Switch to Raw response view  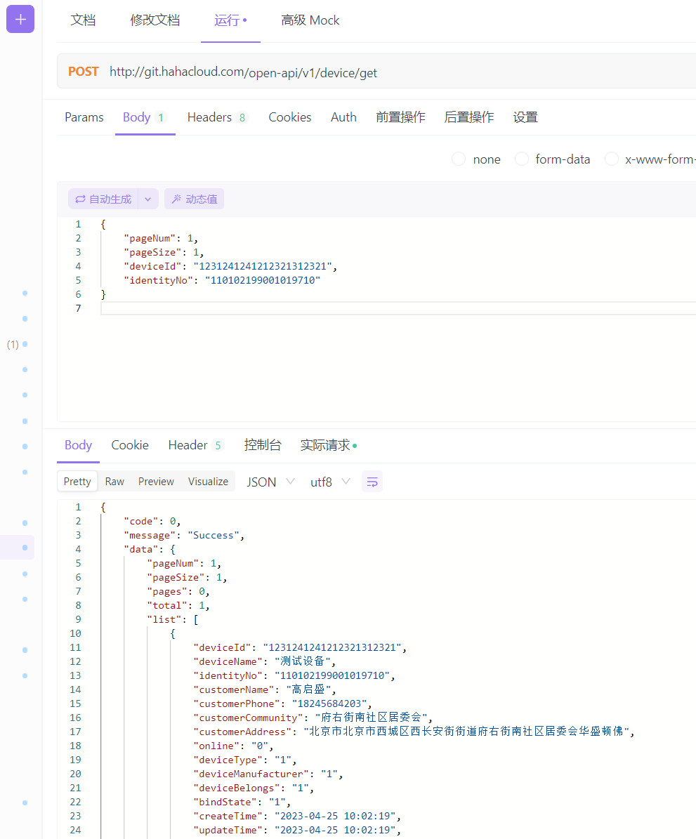point(114,482)
